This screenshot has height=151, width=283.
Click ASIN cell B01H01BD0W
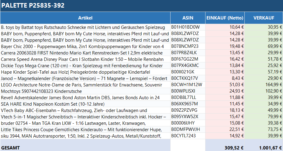pos(185,27)
